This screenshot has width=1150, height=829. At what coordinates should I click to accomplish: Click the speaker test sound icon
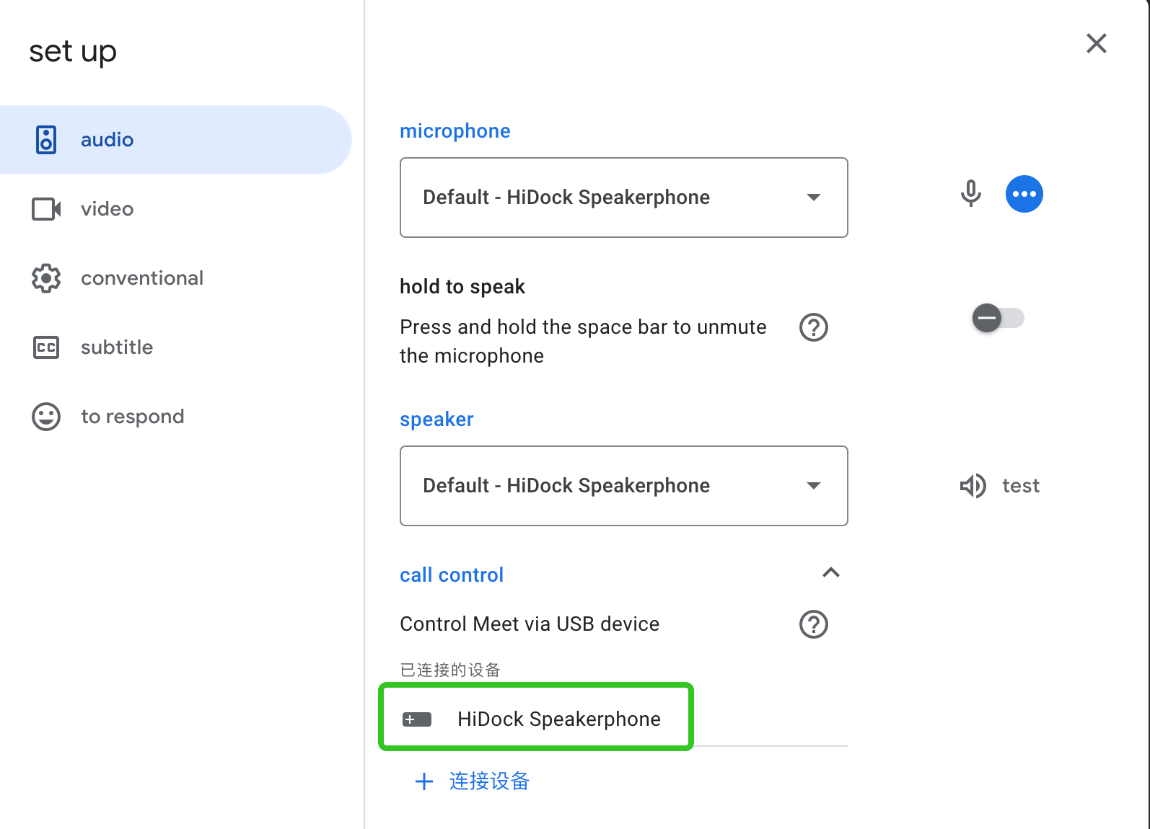click(x=973, y=486)
